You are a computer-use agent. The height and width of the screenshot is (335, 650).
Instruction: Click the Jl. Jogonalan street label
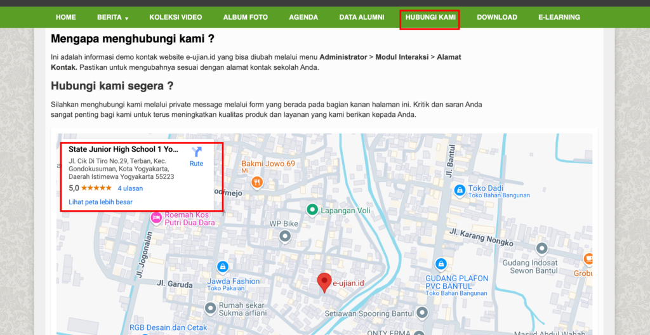pos(143,254)
